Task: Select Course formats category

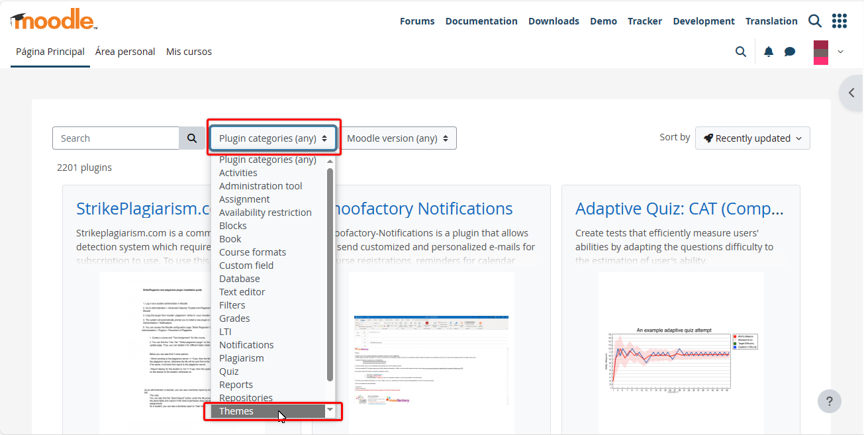Action: coord(268,252)
